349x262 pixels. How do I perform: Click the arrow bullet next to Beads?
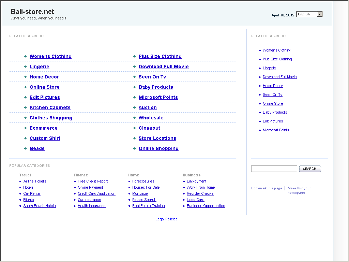(x=26, y=148)
